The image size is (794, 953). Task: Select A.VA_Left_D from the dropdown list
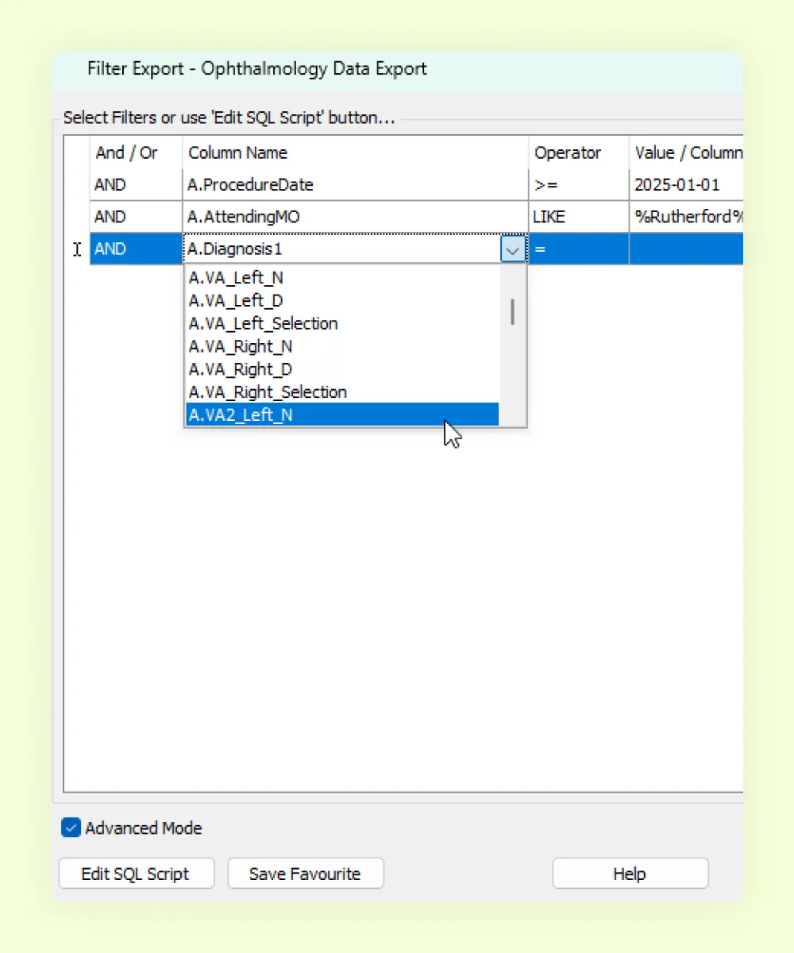pos(342,301)
